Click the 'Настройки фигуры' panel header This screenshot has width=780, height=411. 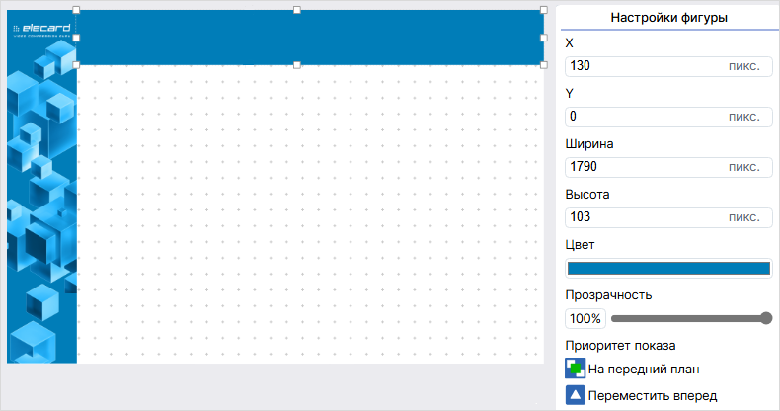pos(668,17)
